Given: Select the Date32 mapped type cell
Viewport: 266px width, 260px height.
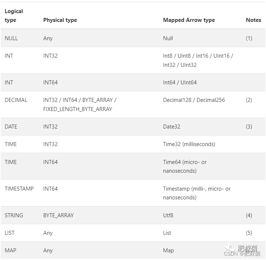Looking at the screenshot, I should click(x=171, y=127).
